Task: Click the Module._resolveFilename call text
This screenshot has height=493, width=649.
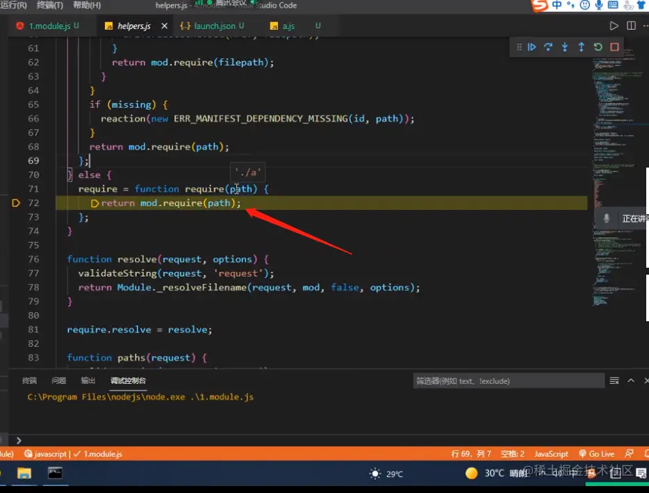Action: pos(181,287)
